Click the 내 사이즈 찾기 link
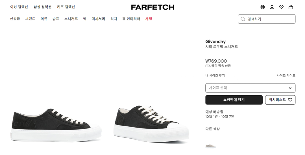This screenshot has width=305, height=155. click(215, 76)
